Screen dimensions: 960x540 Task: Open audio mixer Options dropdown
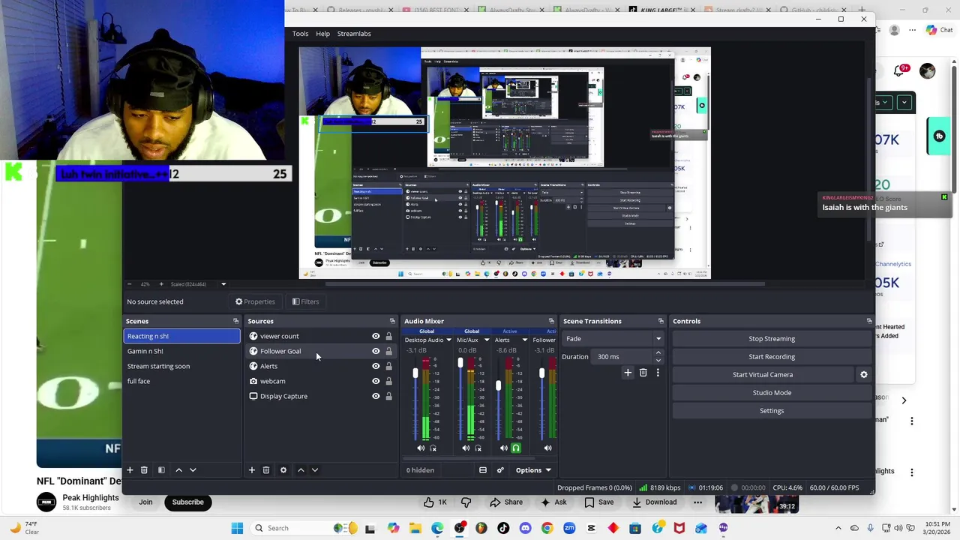click(x=533, y=470)
